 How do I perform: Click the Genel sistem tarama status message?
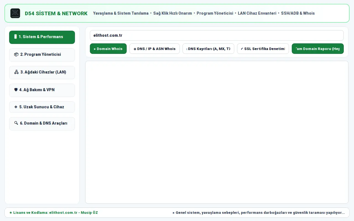[259, 213]
